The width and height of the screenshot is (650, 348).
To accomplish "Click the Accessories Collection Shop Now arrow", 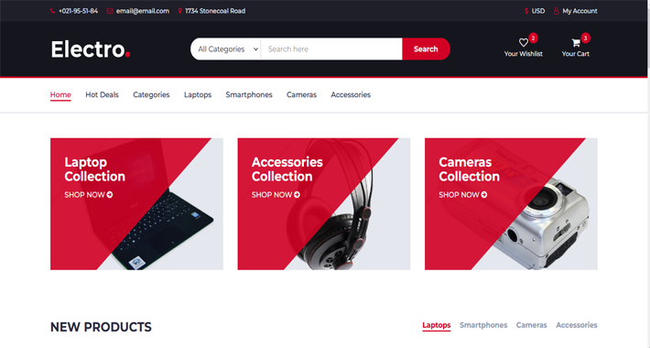I will click(297, 194).
